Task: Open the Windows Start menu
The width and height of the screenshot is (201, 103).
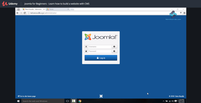Action: pos(18,101)
